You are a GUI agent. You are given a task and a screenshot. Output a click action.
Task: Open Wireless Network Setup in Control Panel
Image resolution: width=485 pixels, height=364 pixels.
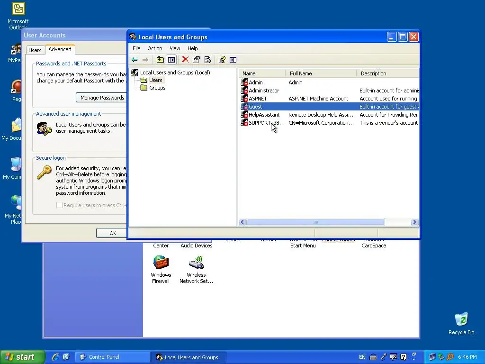196,269
